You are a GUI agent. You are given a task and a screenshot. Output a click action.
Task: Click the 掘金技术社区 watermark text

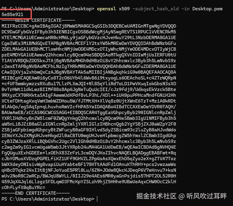click(x=156, y=196)
